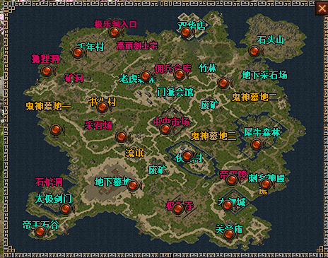The width and height of the screenshot is (328, 258).
Task: Click the 鬼神墓地一 label
Action: [48, 106]
